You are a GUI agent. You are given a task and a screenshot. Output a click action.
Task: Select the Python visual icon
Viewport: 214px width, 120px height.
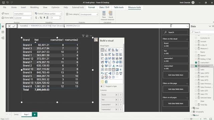point(102,73)
